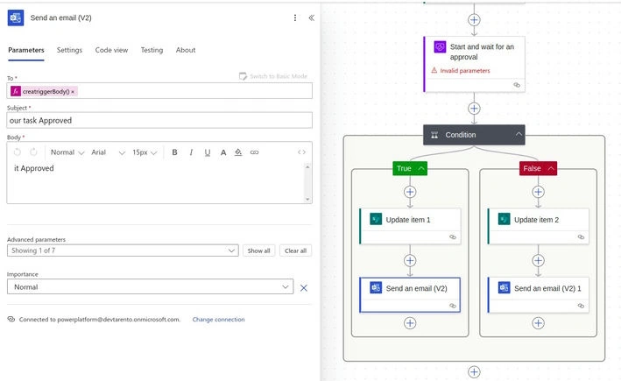Click the Condition icon in the header

click(434, 135)
